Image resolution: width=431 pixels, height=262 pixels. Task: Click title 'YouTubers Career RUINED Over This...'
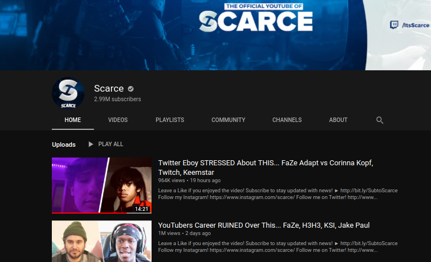pos(264,225)
